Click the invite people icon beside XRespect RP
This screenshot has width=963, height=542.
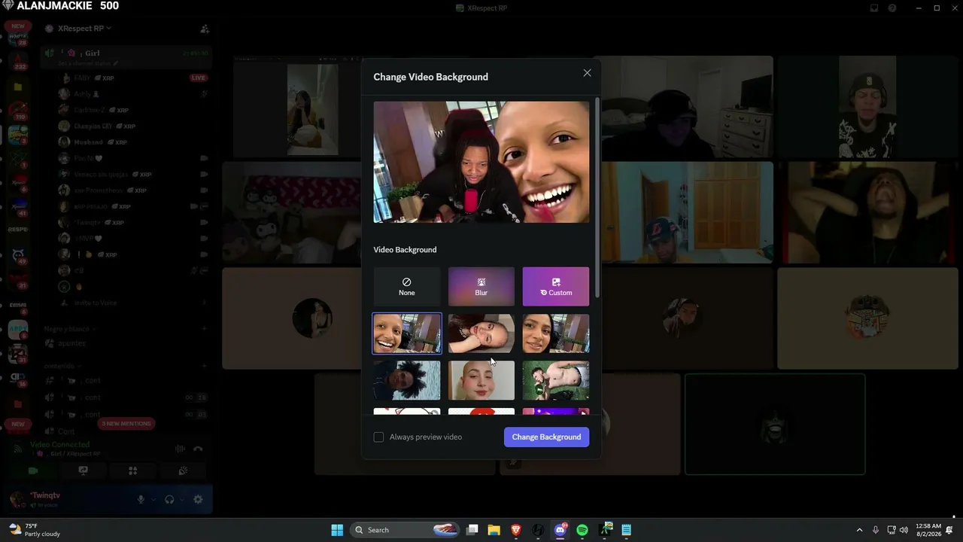tap(204, 29)
